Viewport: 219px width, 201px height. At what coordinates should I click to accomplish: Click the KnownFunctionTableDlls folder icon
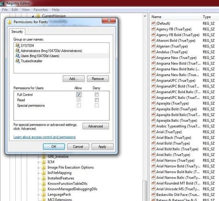click(x=44, y=184)
